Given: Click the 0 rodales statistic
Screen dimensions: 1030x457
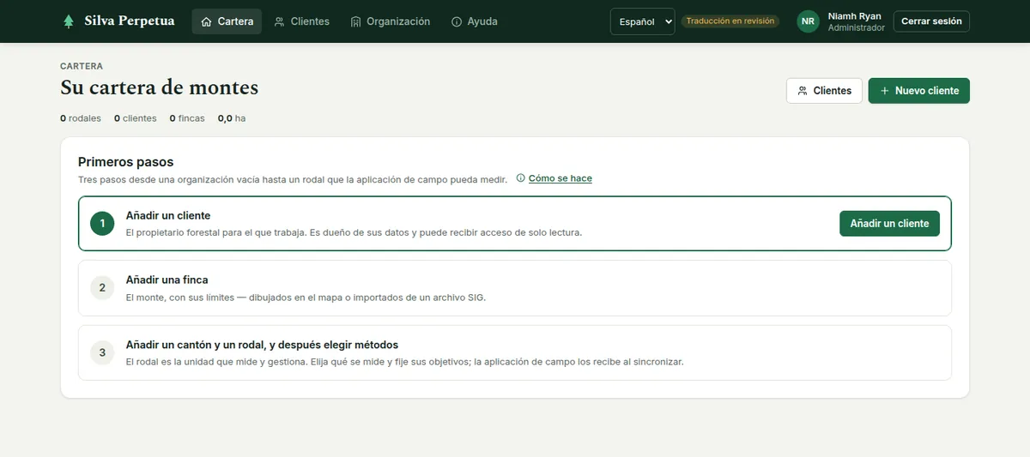Looking at the screenshot, I should coord(81,118).
